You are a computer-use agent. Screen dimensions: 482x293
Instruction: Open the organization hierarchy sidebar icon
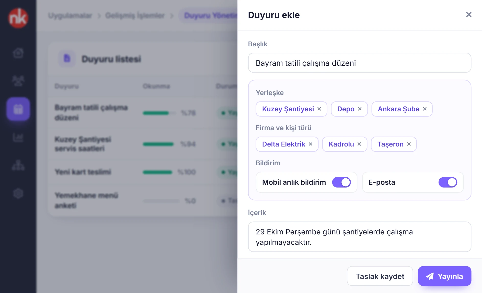coord(18,165)
